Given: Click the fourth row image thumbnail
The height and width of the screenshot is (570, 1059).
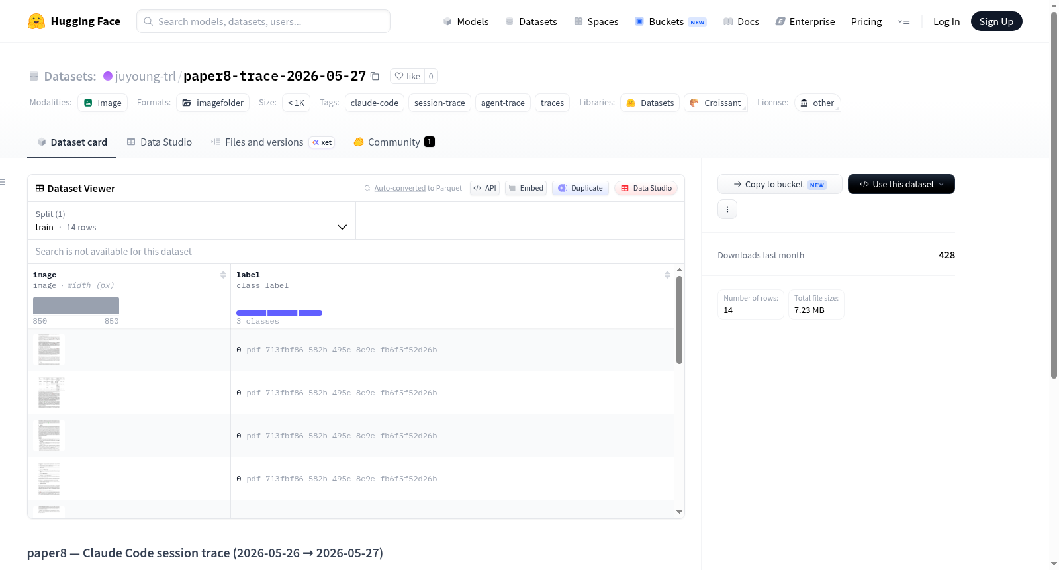Looking at the screenshot, I should (x=49, y=479).
